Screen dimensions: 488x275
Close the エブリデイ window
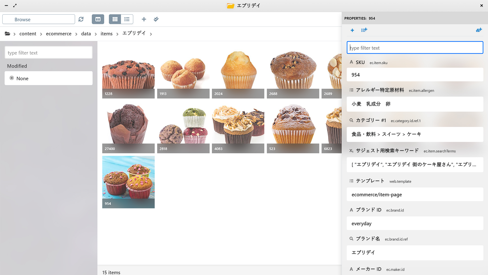point(481,5)
